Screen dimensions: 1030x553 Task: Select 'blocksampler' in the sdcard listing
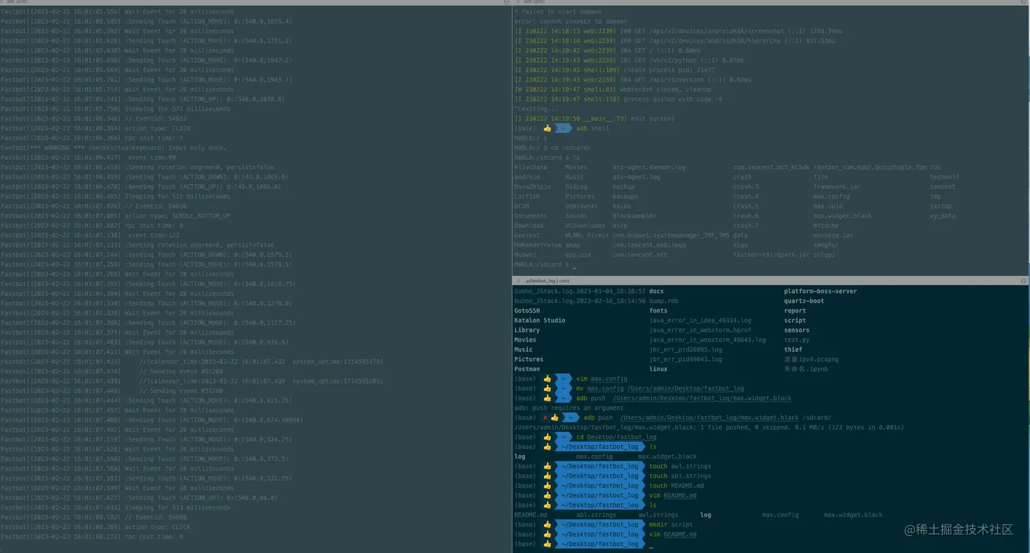click(634, 216)
